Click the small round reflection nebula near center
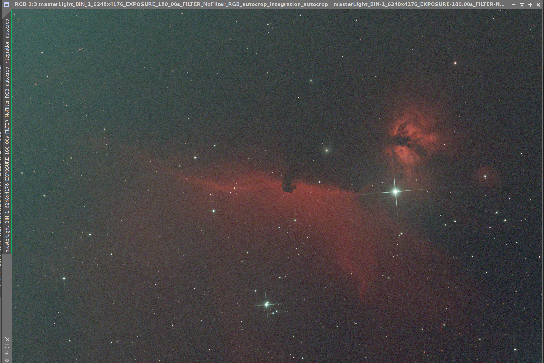Image resolution: width=544 pixels, height=363 pixels. (327, 150)
